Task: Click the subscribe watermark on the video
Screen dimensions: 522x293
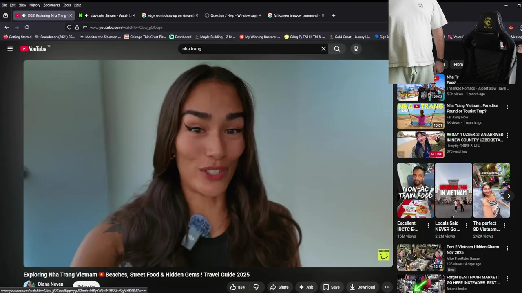Action: (384, 255)
